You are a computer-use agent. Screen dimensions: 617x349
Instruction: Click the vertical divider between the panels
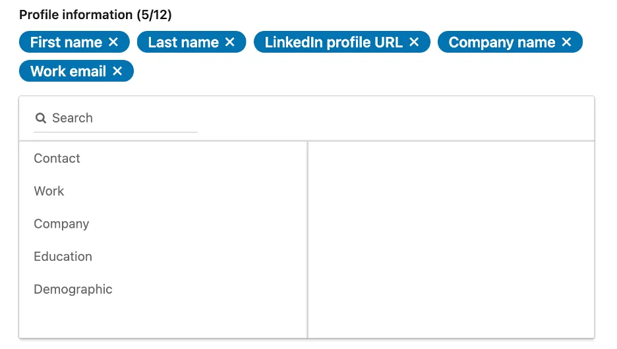pyautogui.click(x=307, y=240)
